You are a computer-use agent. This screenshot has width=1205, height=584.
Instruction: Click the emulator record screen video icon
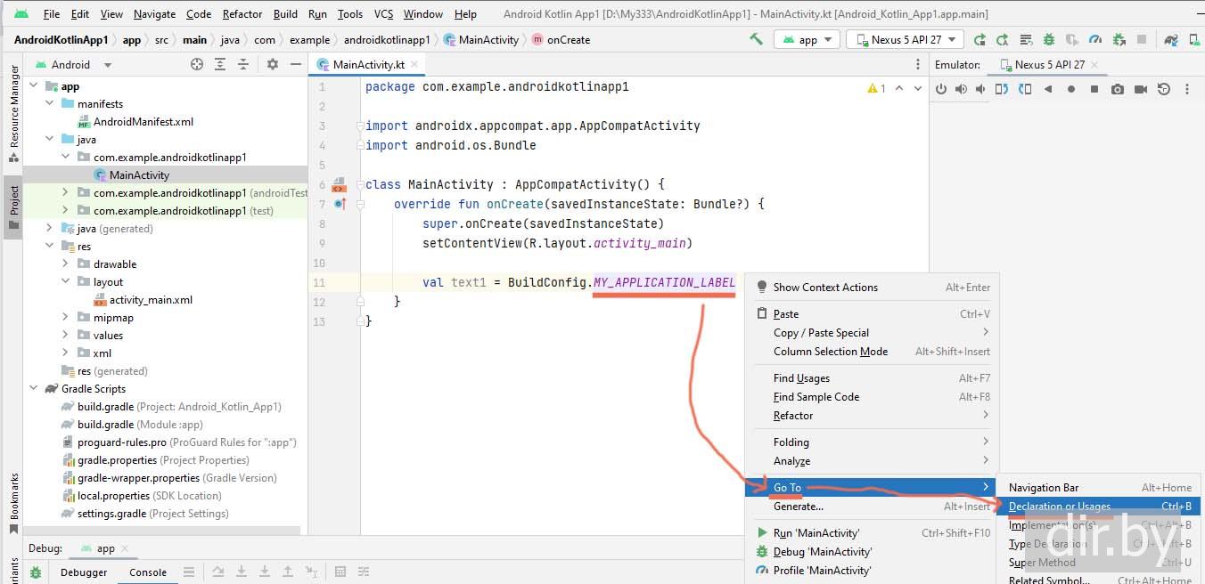[x=1140, y=89]
